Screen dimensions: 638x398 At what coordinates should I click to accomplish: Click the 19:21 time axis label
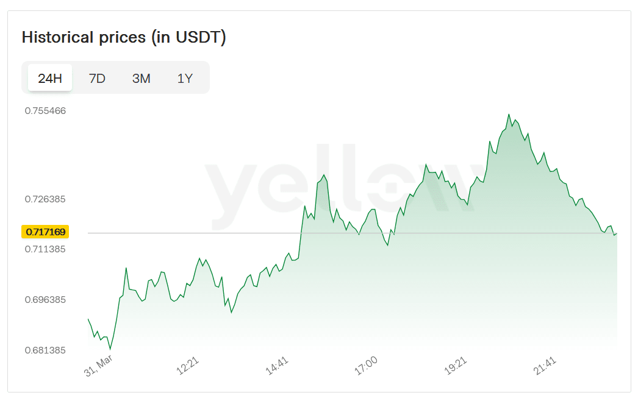[456, 366]
